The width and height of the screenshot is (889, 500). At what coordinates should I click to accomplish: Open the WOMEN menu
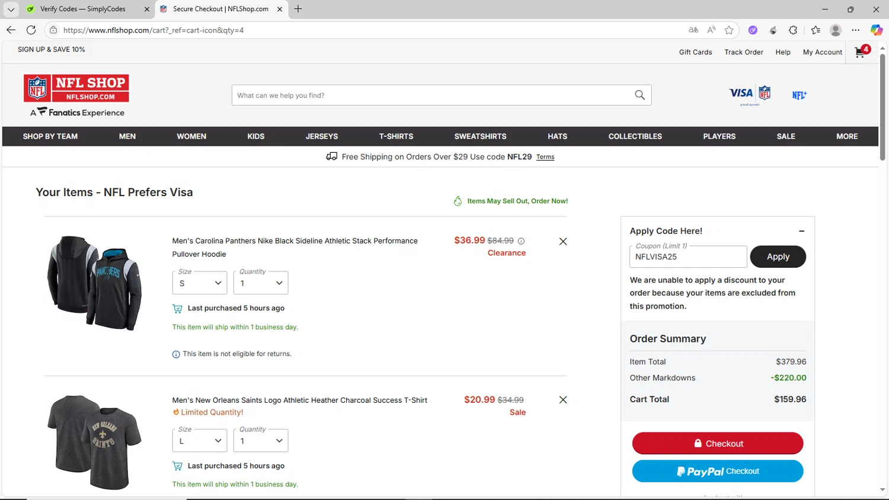191,136
